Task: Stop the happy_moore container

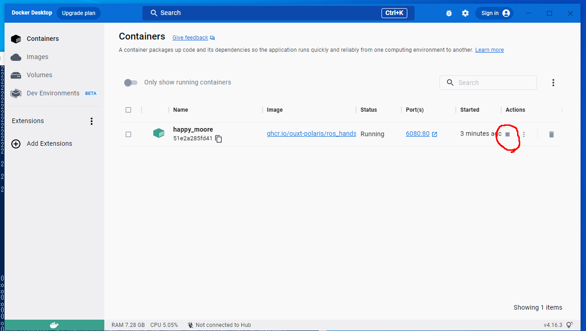Action: 508,134
